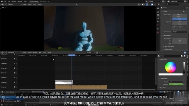Open the Help menu
The image size is (189, 106).
coord(25,1)
